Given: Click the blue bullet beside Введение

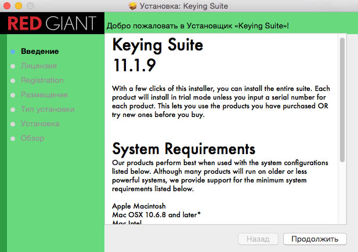Looking at the screenshot, I should [x=13, y=52].
